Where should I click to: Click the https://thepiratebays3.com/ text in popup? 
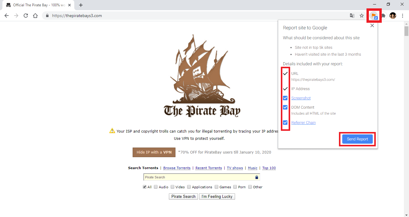(x=313, y=80)
